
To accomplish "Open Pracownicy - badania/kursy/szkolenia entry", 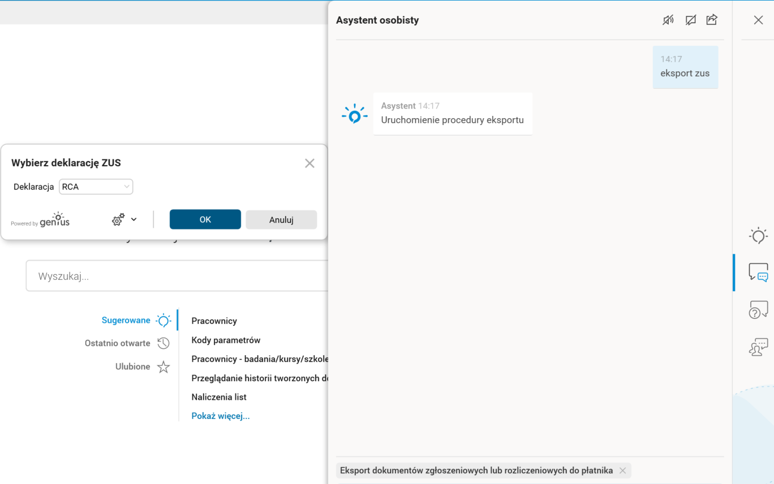I will pyautogui.click(x=260, y=359).
